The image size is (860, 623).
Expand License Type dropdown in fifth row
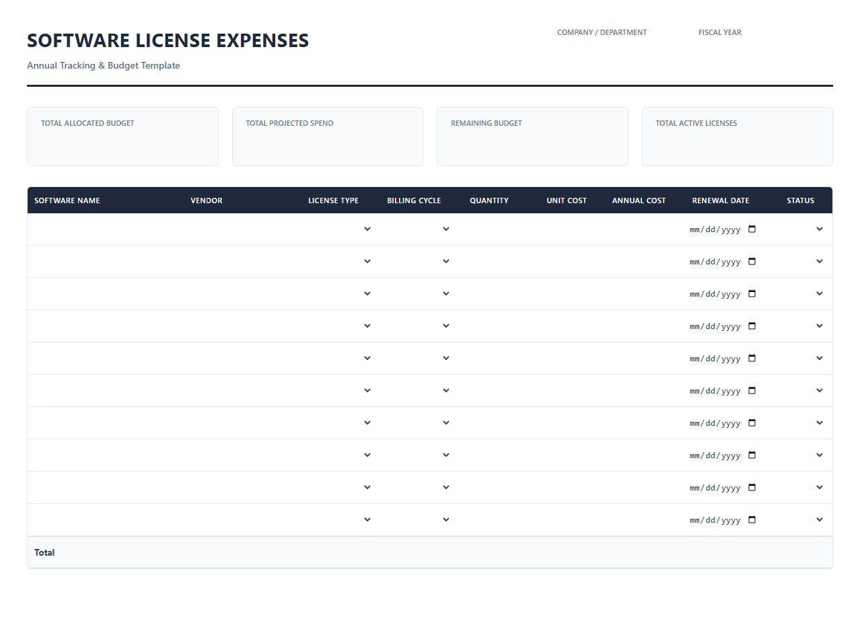(340, 358)
